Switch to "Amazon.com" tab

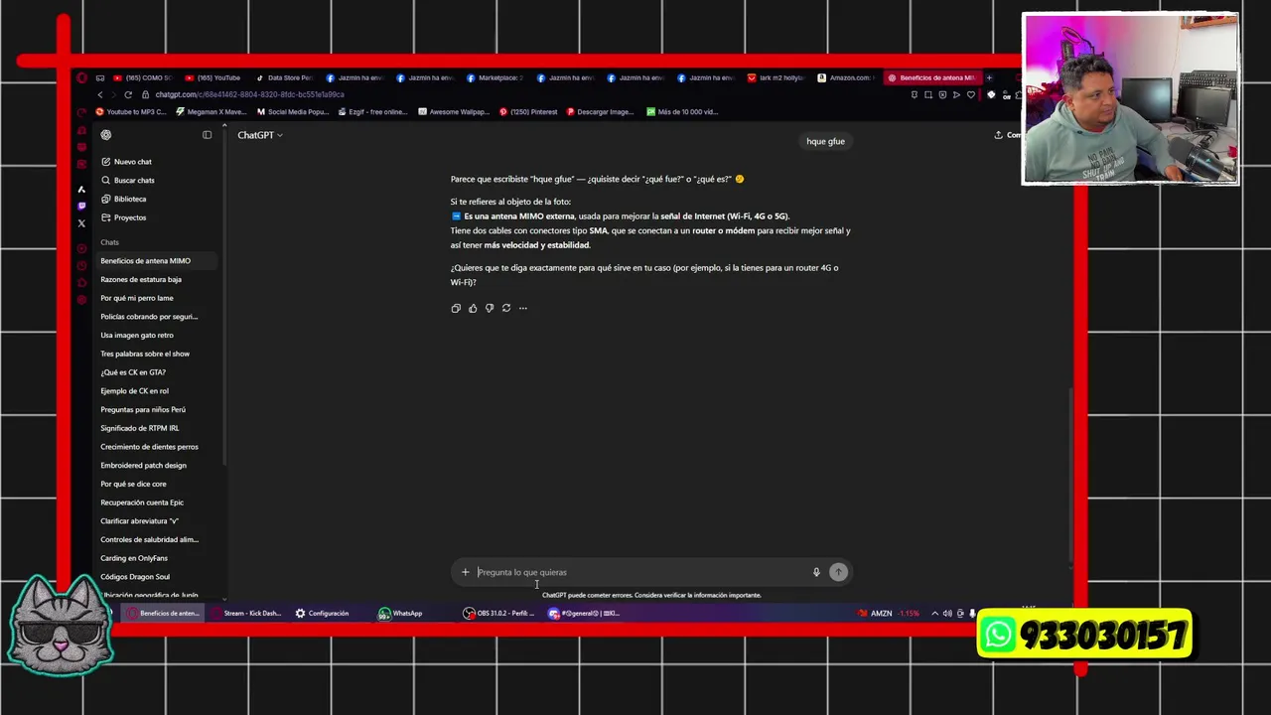(x=847, y=77)
